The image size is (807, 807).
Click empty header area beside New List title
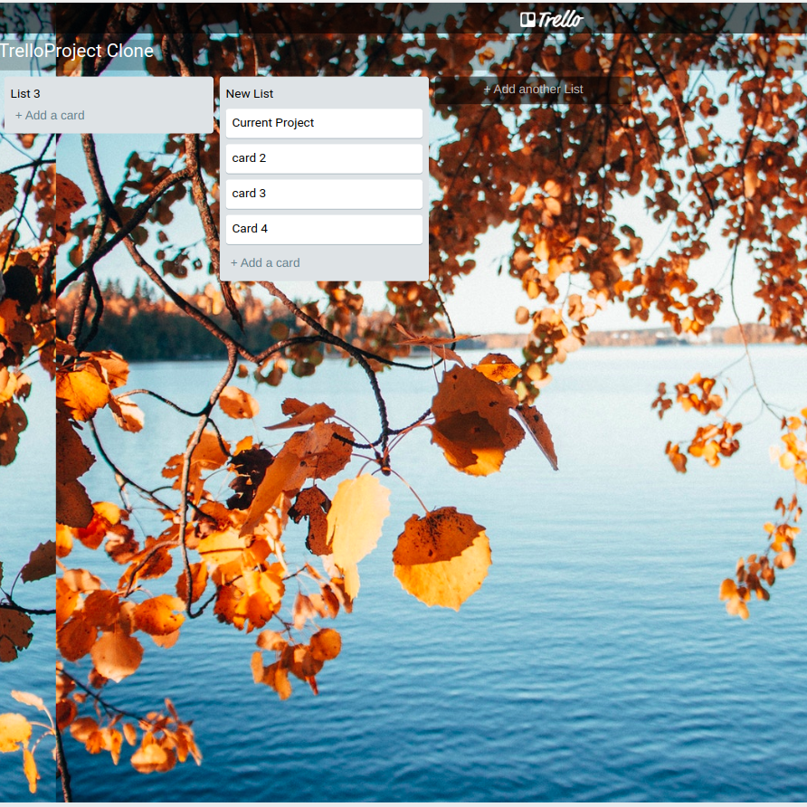(x=362, y=93)
